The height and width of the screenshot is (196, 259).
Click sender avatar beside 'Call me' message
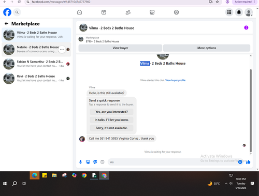tap(82, 139)
